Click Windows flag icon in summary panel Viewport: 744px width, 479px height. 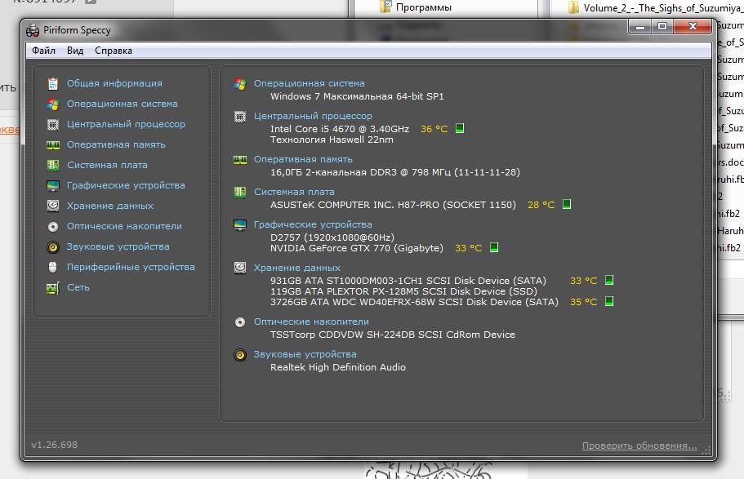point(240,83)
